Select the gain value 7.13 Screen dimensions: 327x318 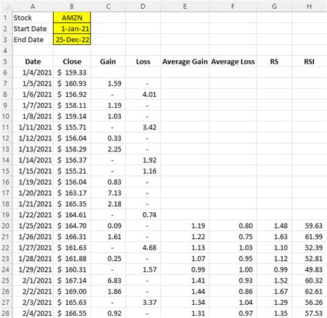click(x=108, y=193)
